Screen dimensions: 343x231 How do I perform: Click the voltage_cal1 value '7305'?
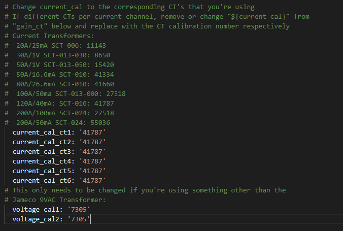(x=79, y=210)
